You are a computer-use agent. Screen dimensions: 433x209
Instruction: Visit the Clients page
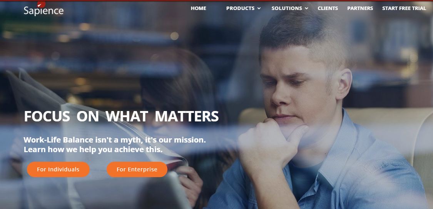click(328, 8)
